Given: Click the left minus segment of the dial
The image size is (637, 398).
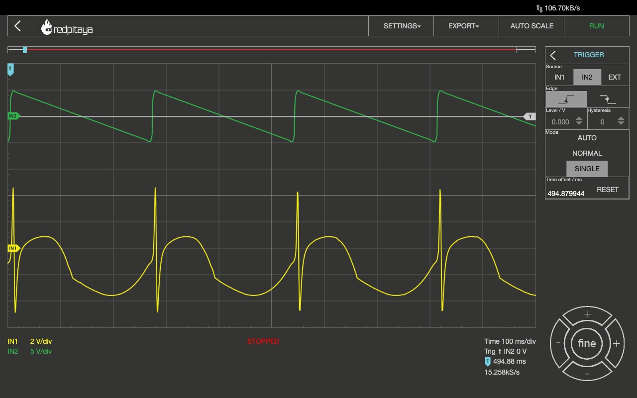Looking at the screenshot, I should (558, 343).
